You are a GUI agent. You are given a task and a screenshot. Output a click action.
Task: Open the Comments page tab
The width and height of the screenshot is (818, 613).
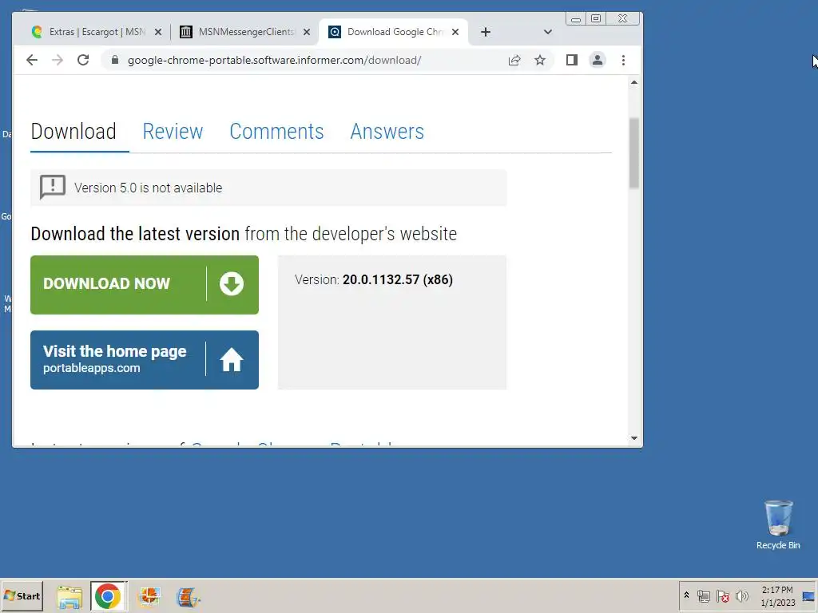coord(276,132)
